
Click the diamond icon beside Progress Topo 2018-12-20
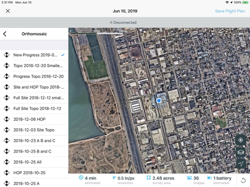coord(7,76)
